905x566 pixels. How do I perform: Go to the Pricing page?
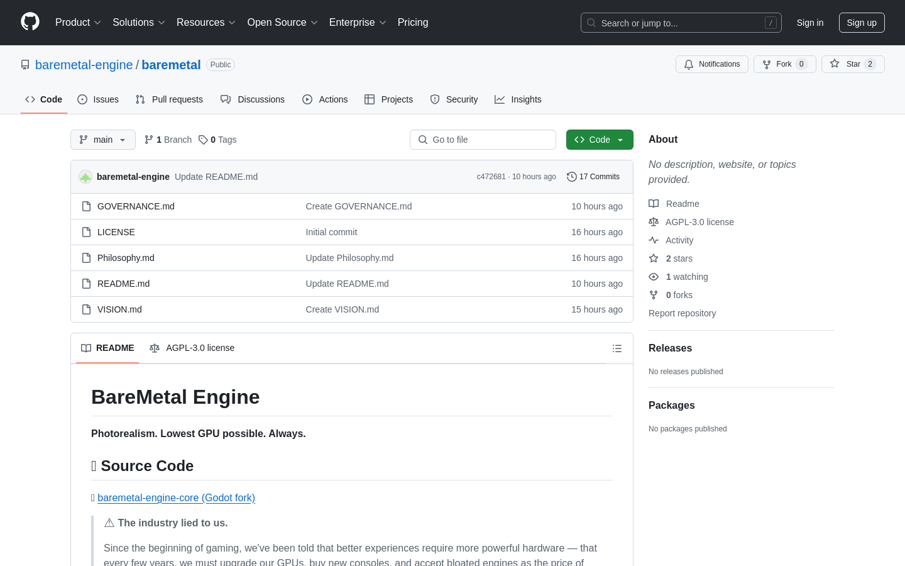click(413, 23)
